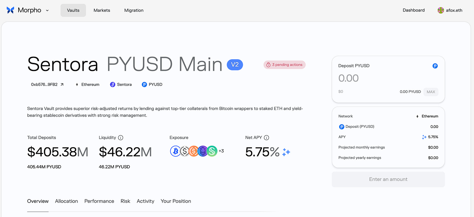Click the PYUSD asset tag label

[x=156, y=84]
